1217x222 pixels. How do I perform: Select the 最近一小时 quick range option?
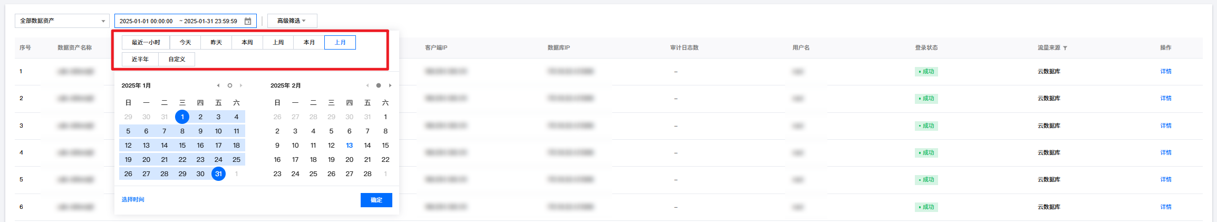pyautogui.click(x=146, y=42)
